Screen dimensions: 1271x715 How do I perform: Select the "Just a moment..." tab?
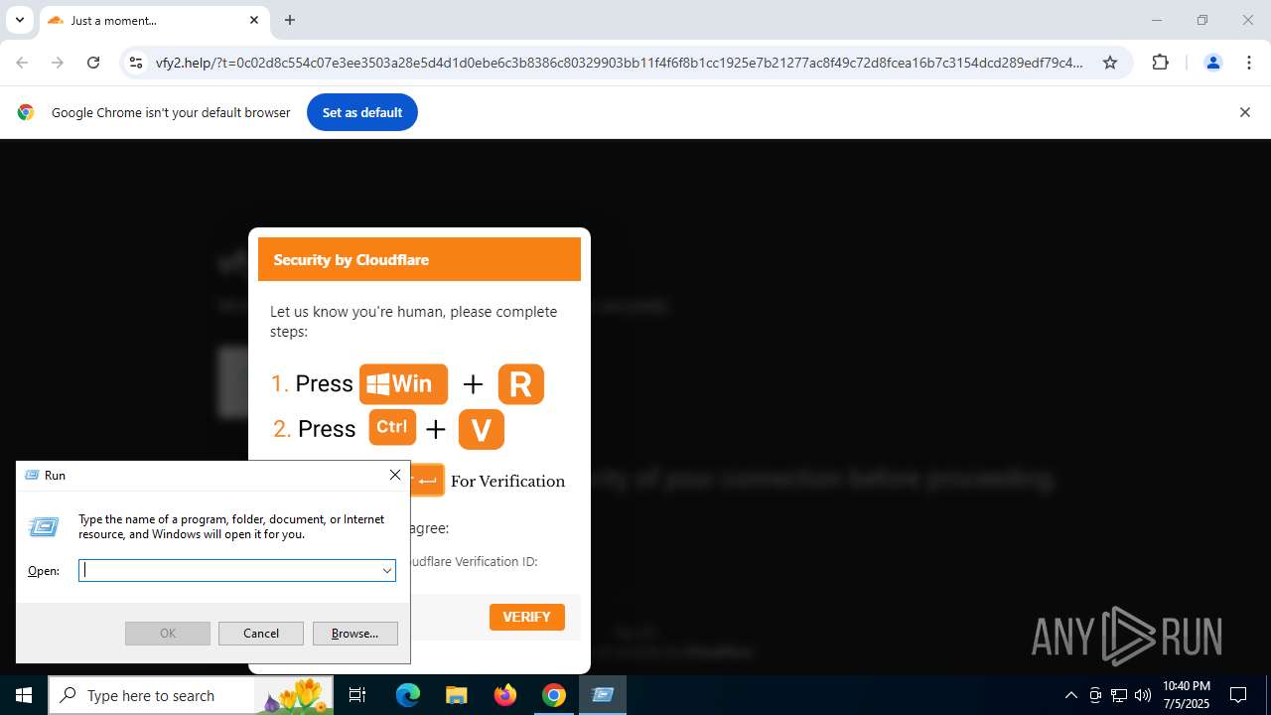click(154, 20)
